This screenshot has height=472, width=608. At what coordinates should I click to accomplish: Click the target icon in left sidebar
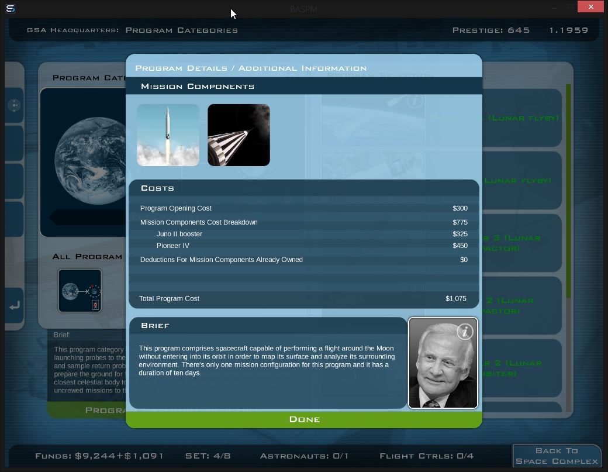click(x=15, y=105)
